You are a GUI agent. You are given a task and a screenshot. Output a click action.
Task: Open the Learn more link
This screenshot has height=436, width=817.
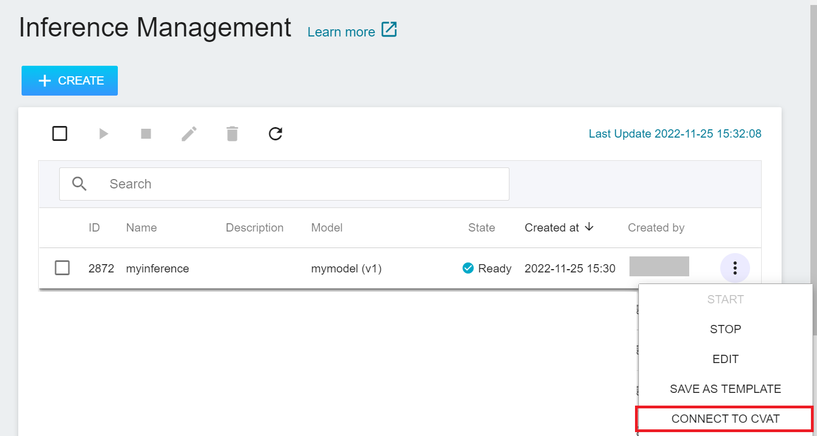coord(341,32)
